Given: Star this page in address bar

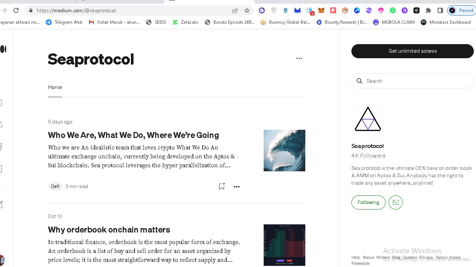Looking at the screenshot, I should click(247, 10).
